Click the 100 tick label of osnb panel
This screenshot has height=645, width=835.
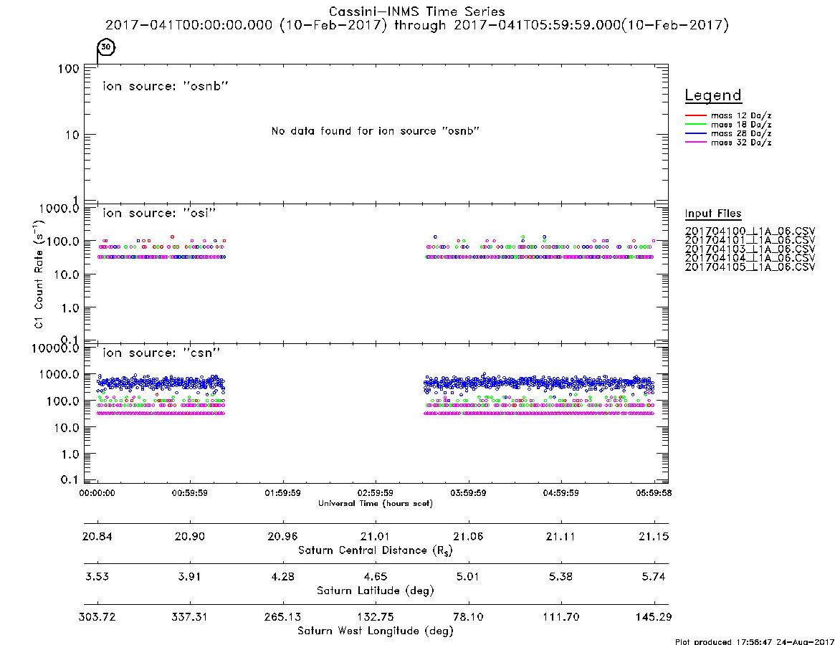tap(69, 69)
